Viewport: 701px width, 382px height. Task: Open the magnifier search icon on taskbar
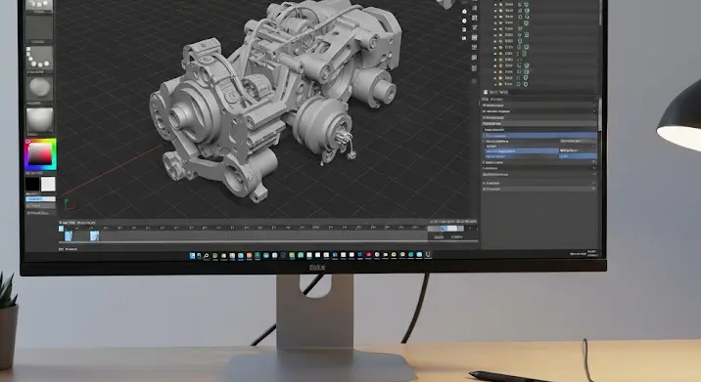coord(207,256)
